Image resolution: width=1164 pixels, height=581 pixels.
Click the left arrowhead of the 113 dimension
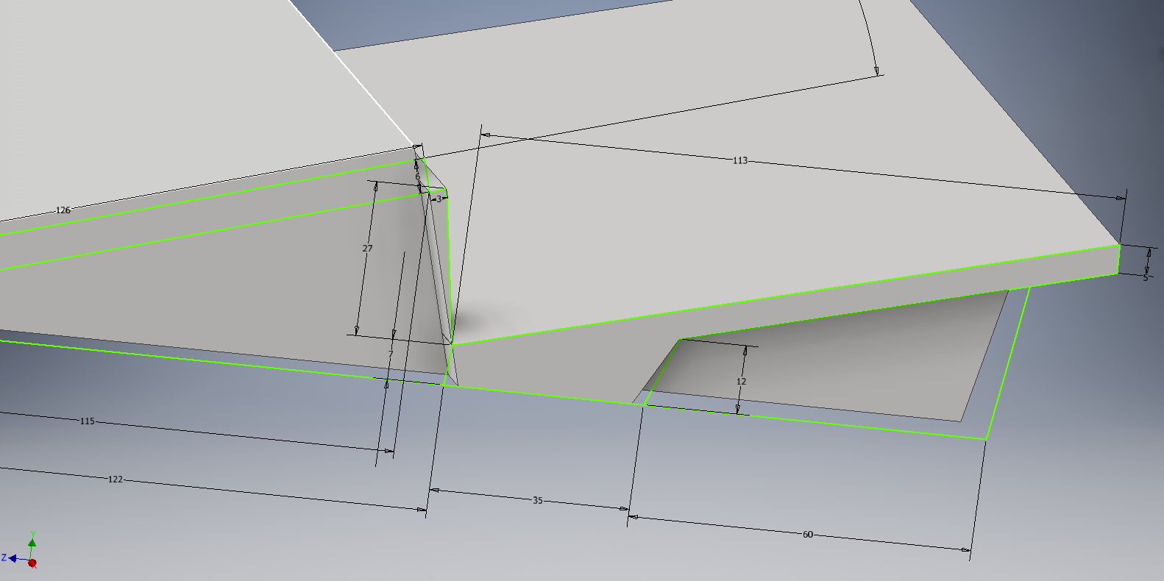click(x=486, y=135)
